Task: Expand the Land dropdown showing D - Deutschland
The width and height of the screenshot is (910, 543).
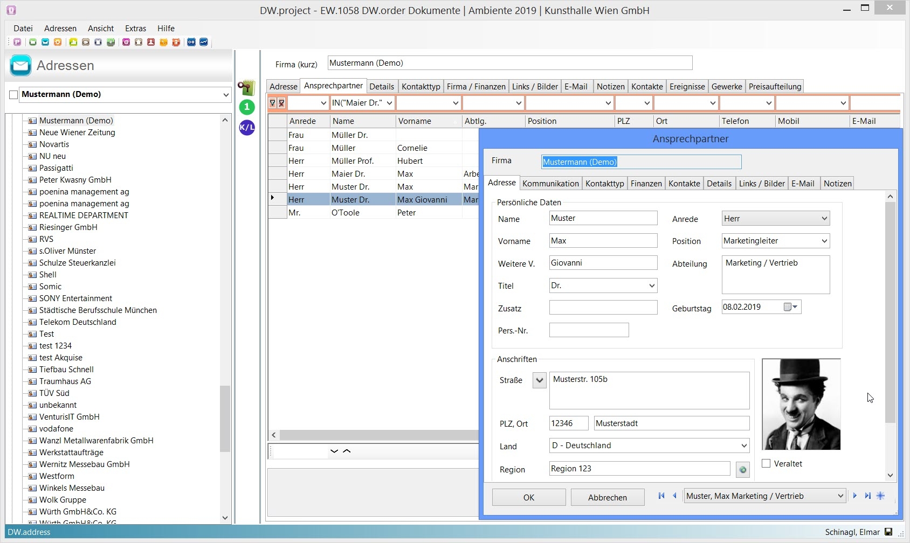Action: click(743, 445)
